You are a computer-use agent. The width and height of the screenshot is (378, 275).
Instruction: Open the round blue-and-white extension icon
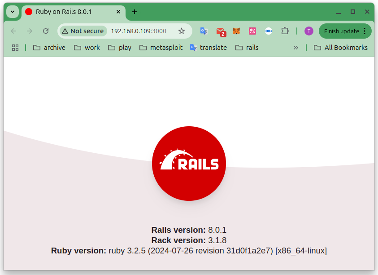click(x=269, y=31)
